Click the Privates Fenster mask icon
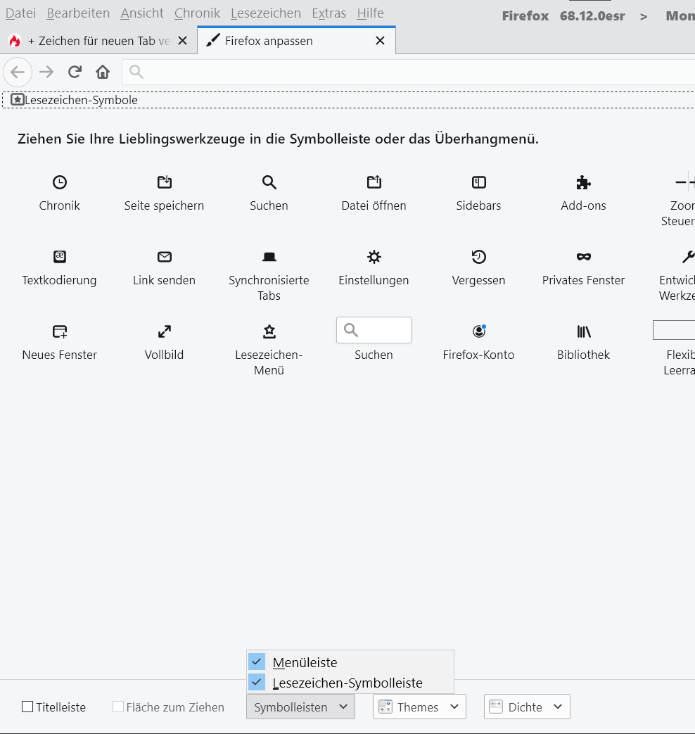 tap(584, 257)
